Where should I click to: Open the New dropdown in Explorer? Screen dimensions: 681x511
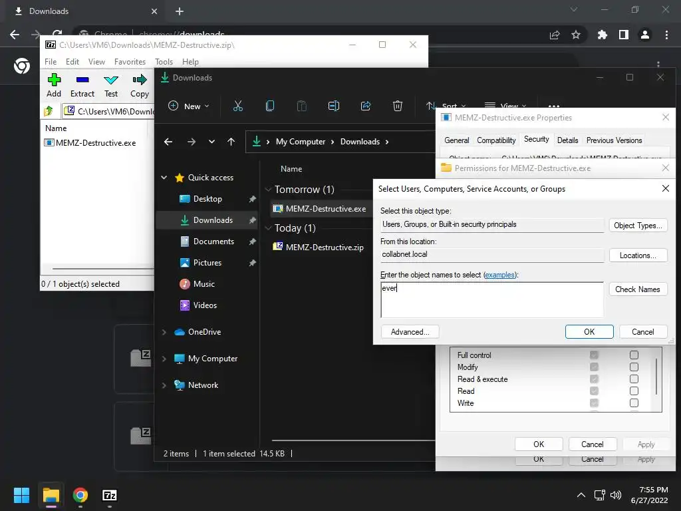(x=188, y=106)
